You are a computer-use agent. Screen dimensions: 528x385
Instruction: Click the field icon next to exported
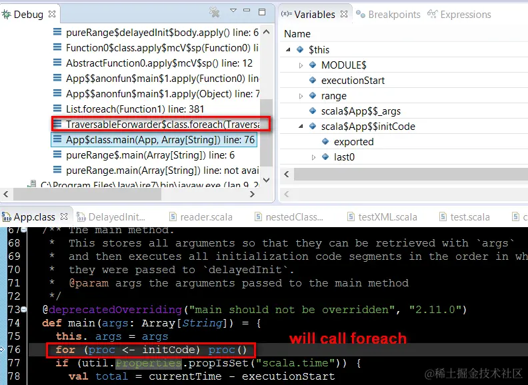pyautogui.click(x=325, y=141)
